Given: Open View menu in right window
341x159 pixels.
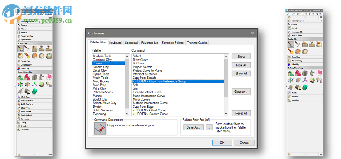Looking at the screenshot, I should (298, 14).
